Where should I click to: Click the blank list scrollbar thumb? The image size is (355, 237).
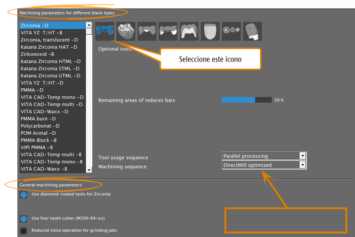coord(89,31)
